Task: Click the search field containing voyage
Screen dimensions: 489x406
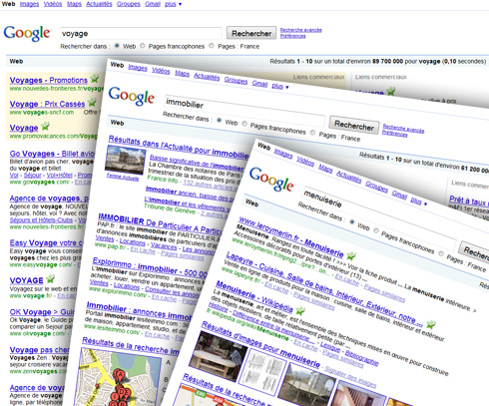Action: click(x=141, y=33)
